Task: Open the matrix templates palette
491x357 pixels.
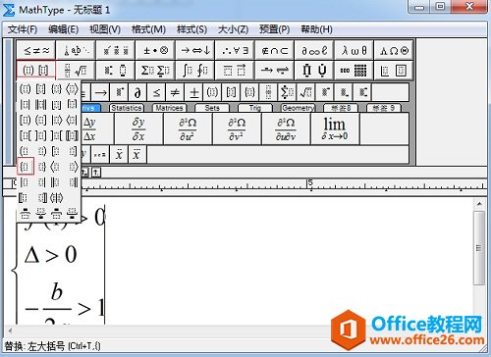Action: [x=354, y=70]
